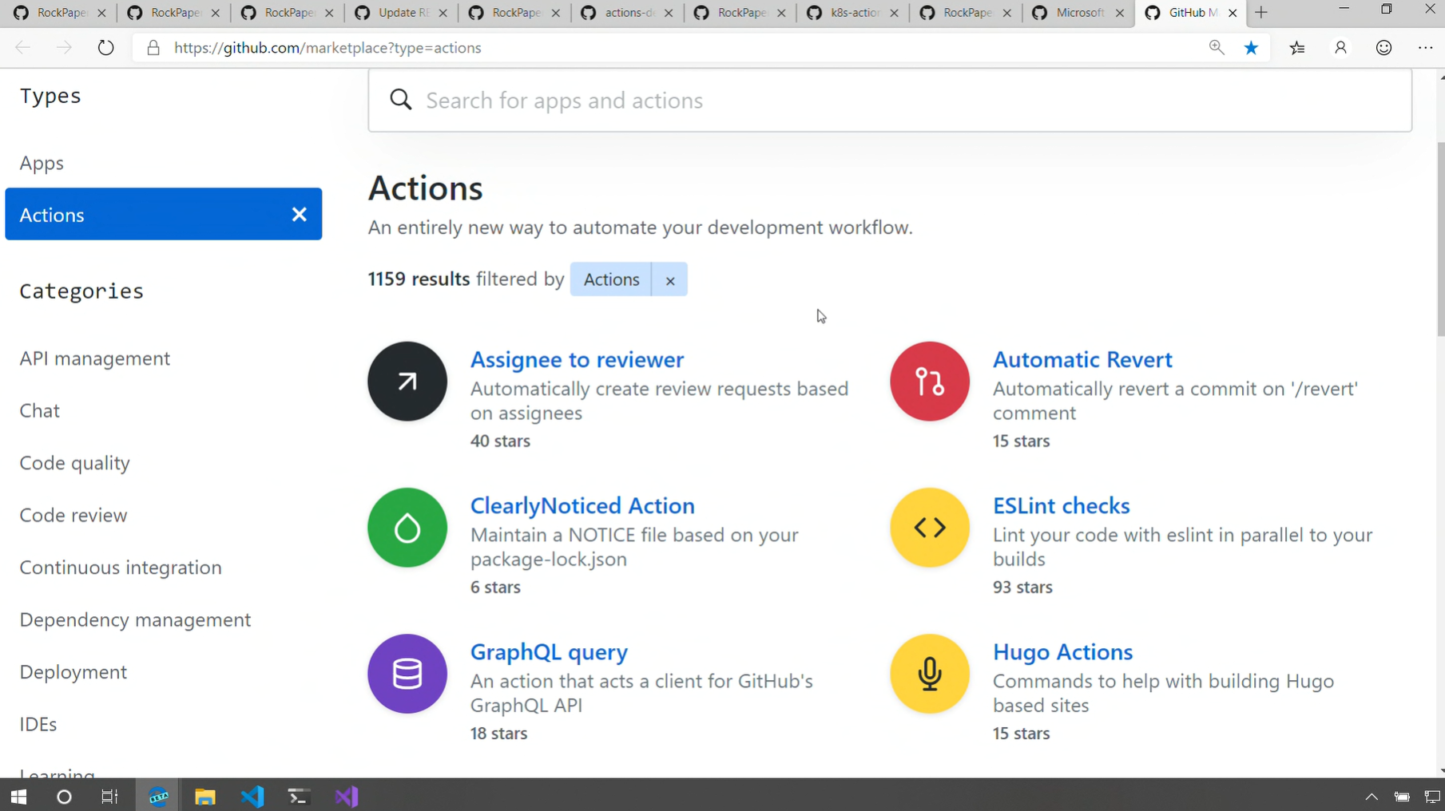This screenshot has height=811, width=1445.
Task: Click the ESLint checks code brackets icon
Action: 929,528
